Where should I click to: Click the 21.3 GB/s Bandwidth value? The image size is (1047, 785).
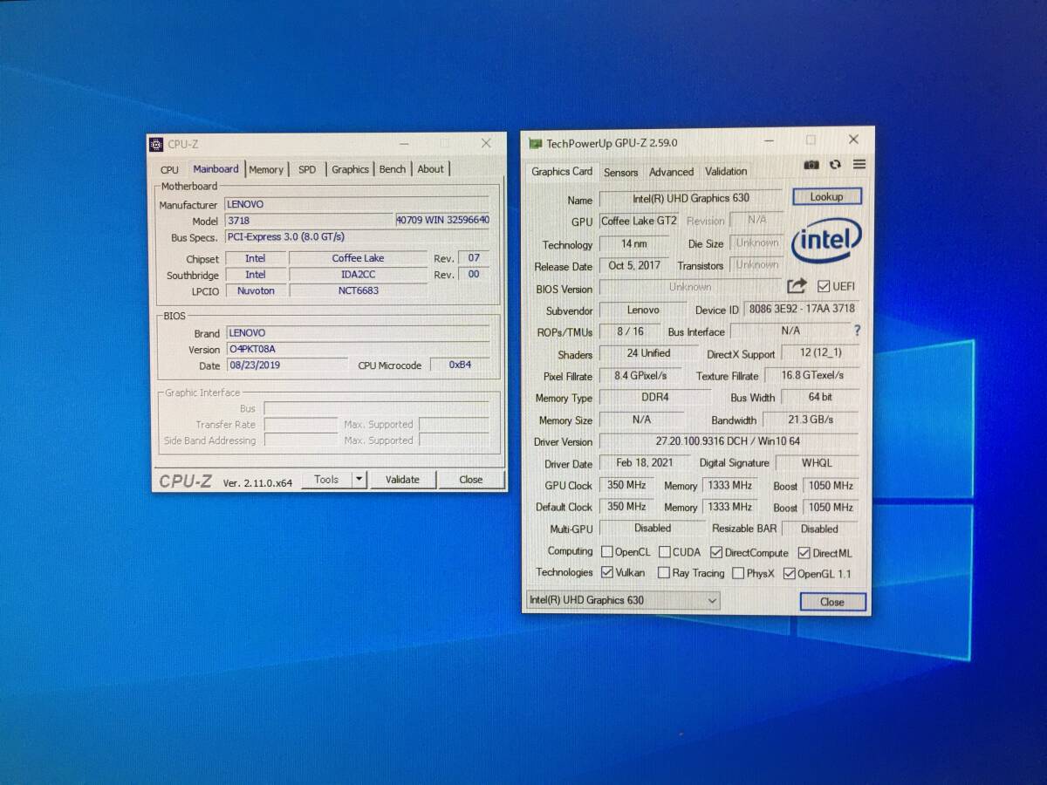811,420
